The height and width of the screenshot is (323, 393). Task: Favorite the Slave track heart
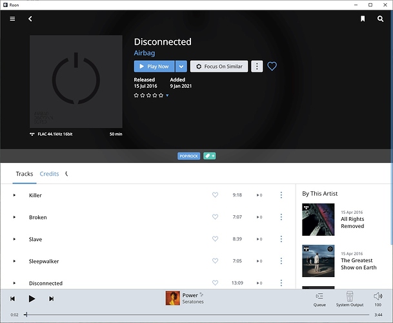[215, 238]
